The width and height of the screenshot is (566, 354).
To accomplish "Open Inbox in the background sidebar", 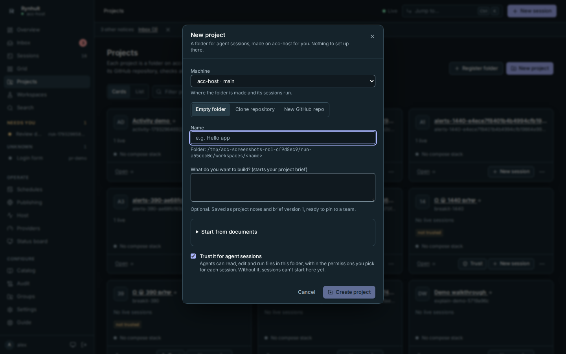I will pos(47,43).
